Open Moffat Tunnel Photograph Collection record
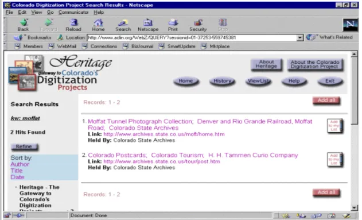The width and height of the screenshot is (362, 220). point(200,125)
